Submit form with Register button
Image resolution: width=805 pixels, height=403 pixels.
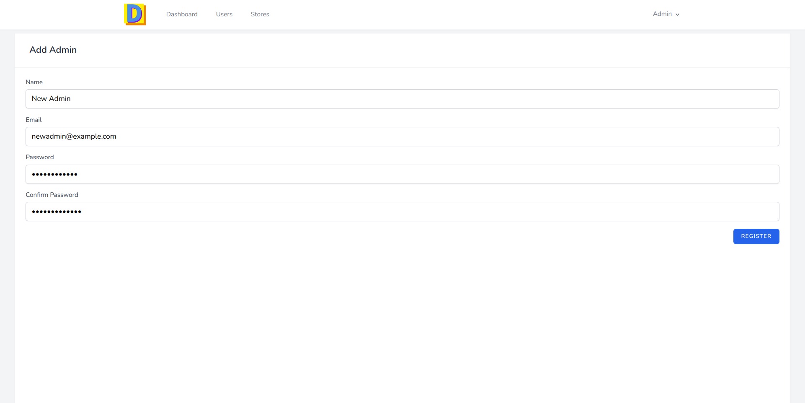[756, 236]
